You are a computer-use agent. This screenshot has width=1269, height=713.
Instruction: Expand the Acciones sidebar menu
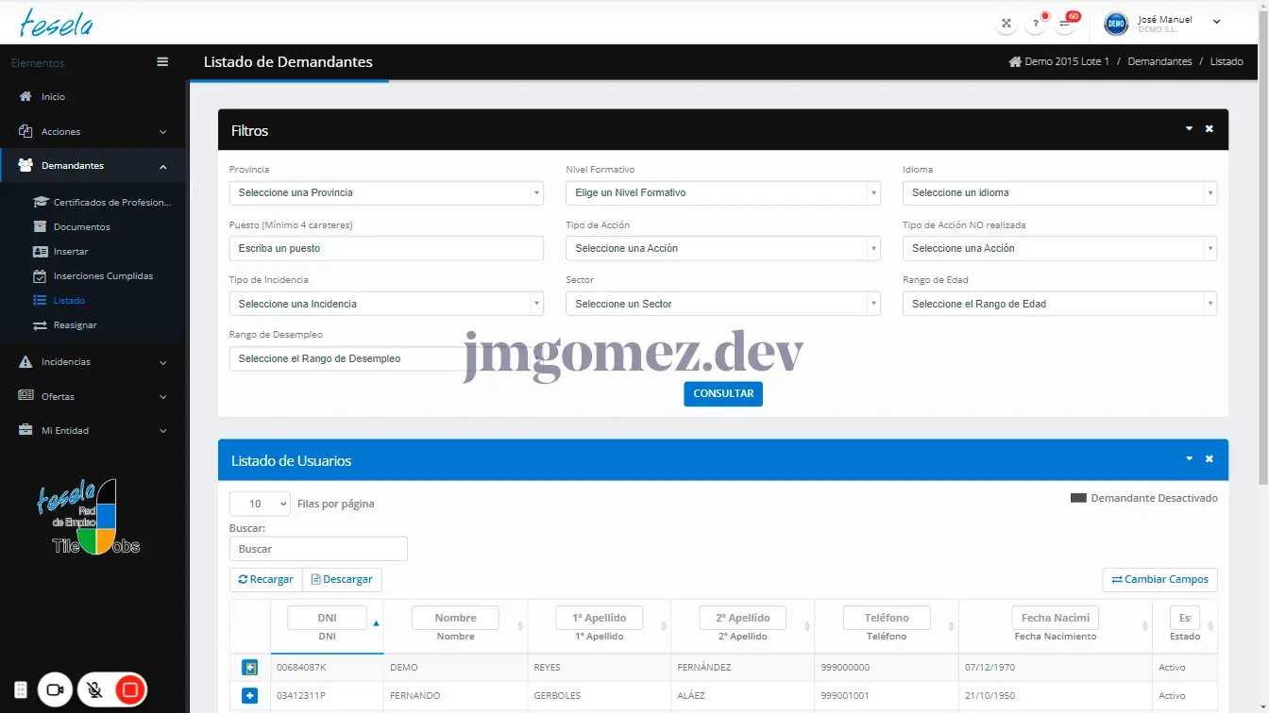(x=94, y=132)
